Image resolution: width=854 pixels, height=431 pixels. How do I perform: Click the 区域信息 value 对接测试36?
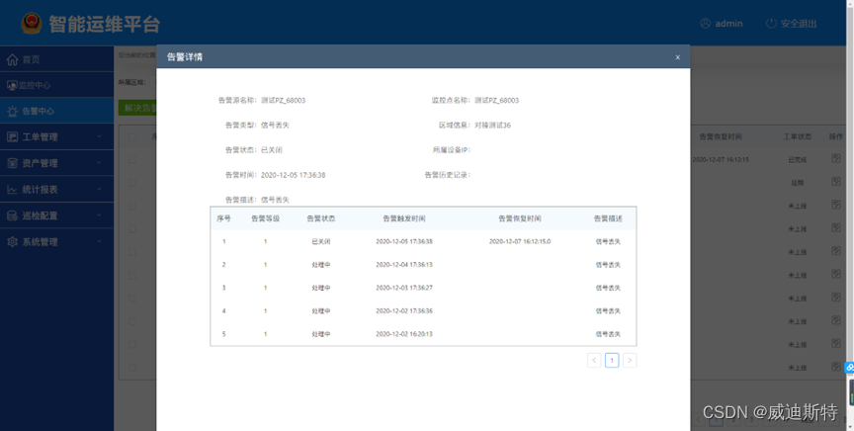[493, 126]
